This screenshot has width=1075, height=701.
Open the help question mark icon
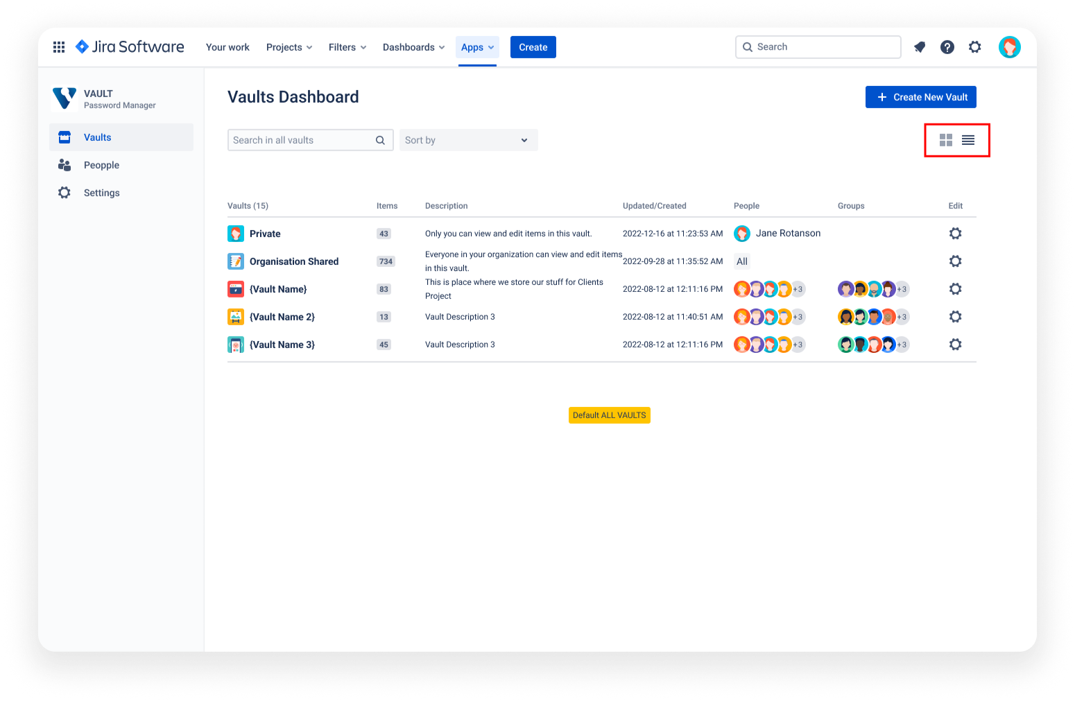[947, 46]
